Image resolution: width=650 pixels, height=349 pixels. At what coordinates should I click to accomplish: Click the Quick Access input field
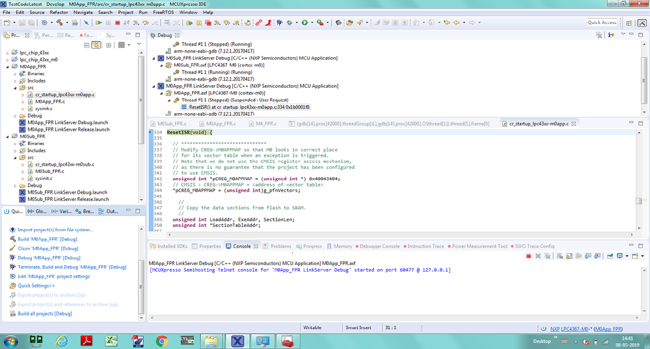pyautogui.click(x=602, y=23)
